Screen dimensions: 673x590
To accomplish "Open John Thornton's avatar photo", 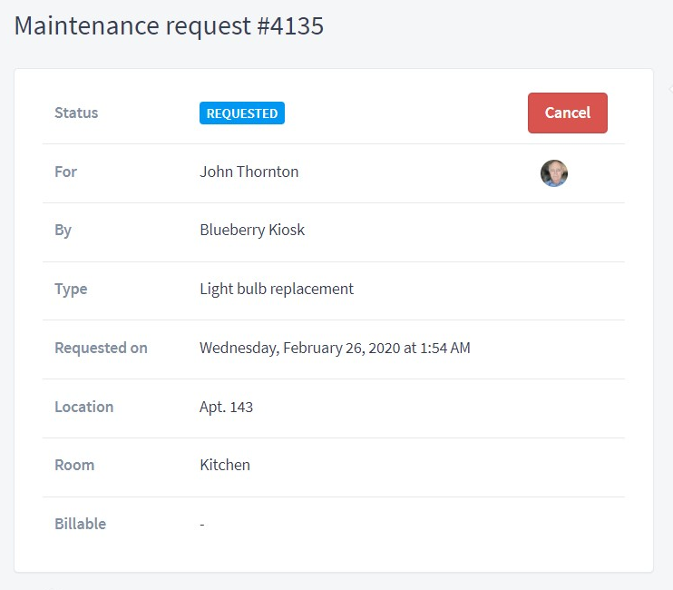I will (553, 173).
